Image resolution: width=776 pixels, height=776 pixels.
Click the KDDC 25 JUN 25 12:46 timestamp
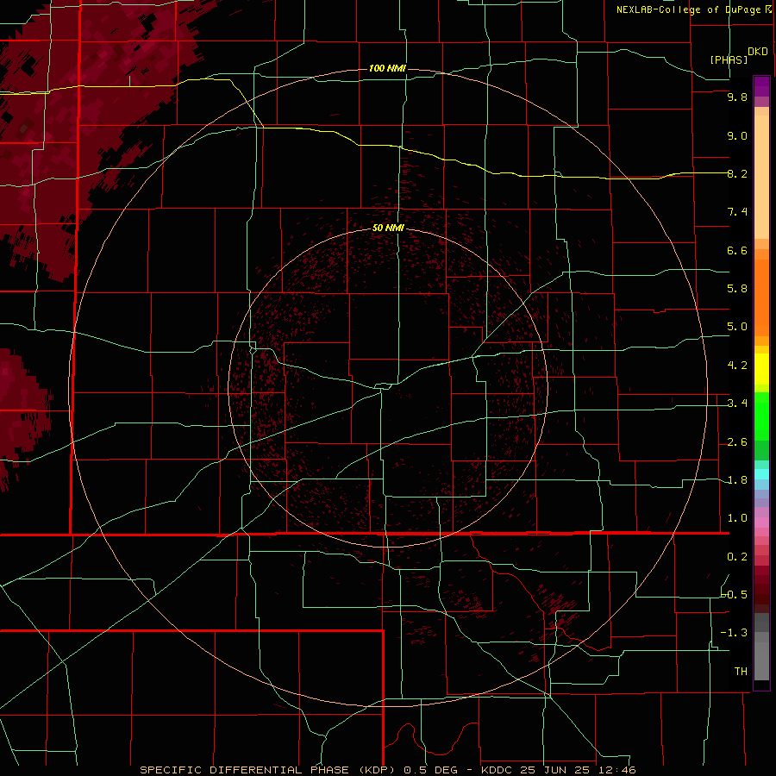click(558, 770)
